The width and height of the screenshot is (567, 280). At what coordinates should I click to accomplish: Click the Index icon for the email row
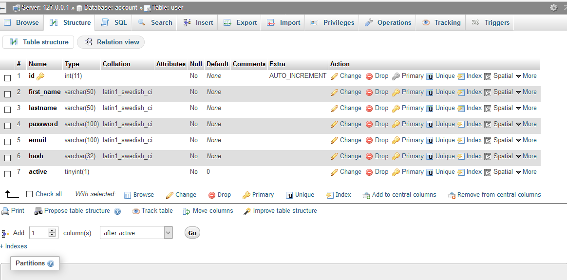pyautogui.click(x=461, y=140)
